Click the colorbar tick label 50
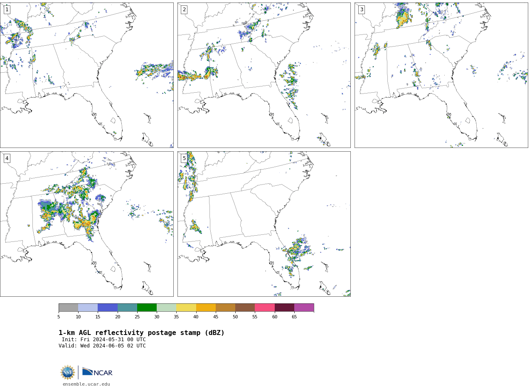Screen dimensions: 532x389 (x=235, y=317)
